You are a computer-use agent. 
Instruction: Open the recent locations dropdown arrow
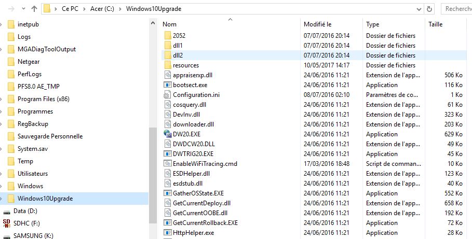pos(23,9)
